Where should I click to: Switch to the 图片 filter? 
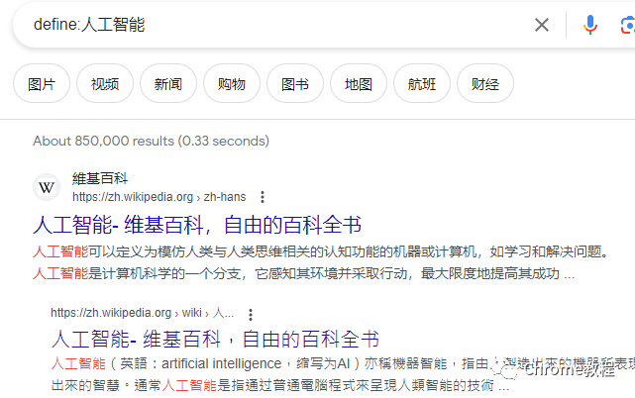point(42,84)
